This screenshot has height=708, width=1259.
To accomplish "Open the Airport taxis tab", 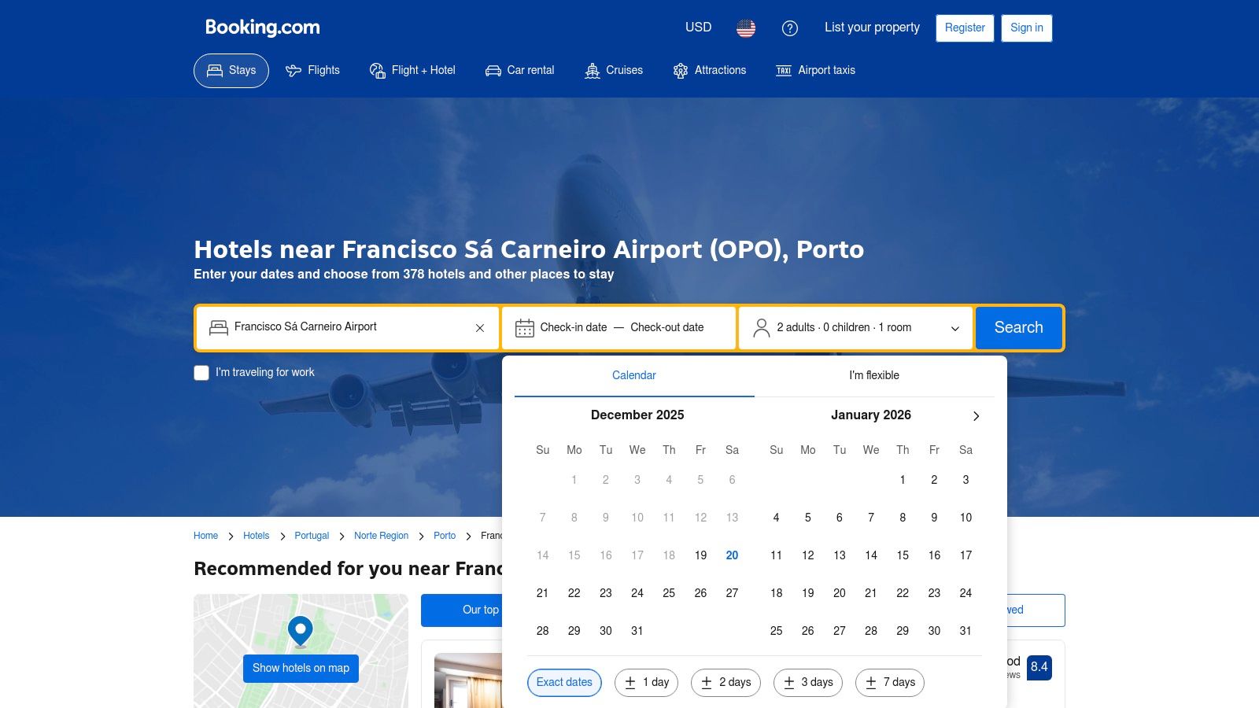I will coord(815,71).
